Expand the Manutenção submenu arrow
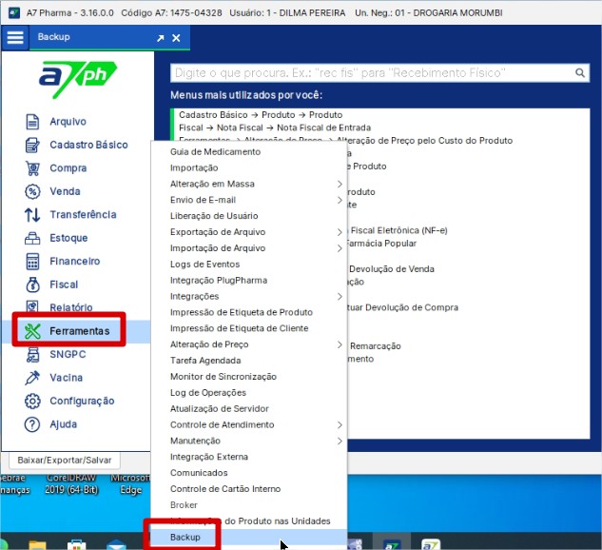 340,441
